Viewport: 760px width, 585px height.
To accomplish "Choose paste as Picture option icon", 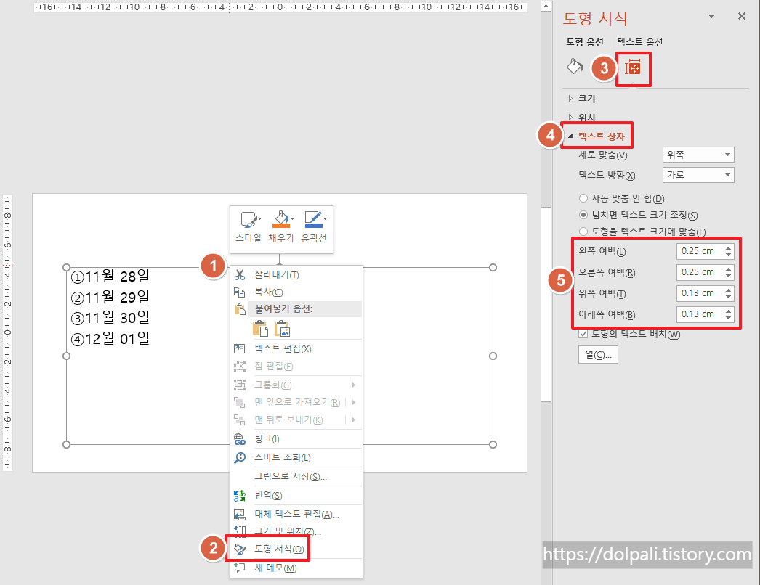I will click(282, 329).
